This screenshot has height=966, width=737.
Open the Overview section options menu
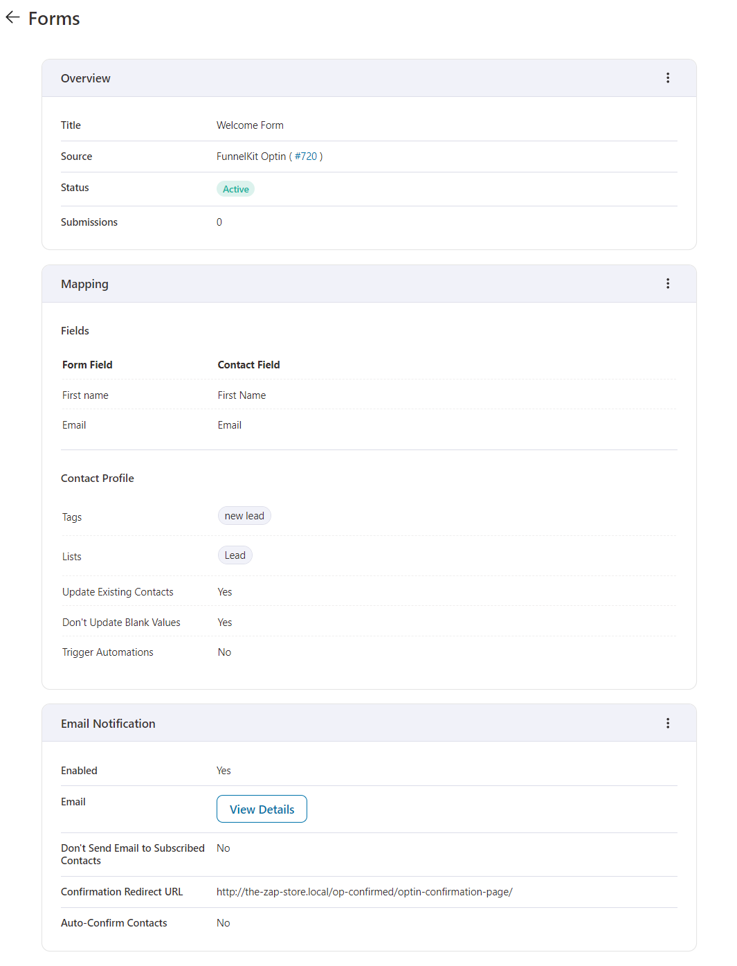pyautogui.click(x=668, y=78)
